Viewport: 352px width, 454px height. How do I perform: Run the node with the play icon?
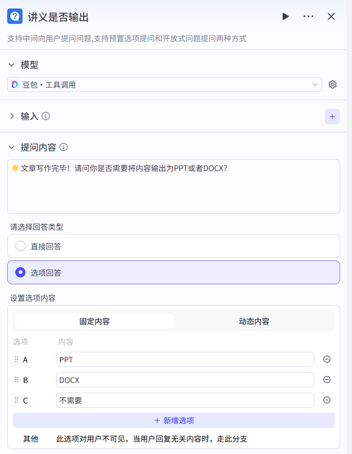pyautogui.click(x=286, y=17)
